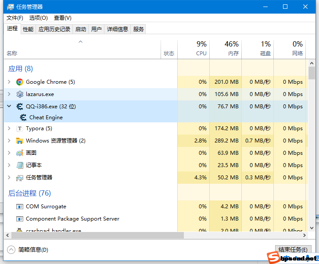Sort by the 网络 column header
The image size is (319, 264).
(290, 50)
